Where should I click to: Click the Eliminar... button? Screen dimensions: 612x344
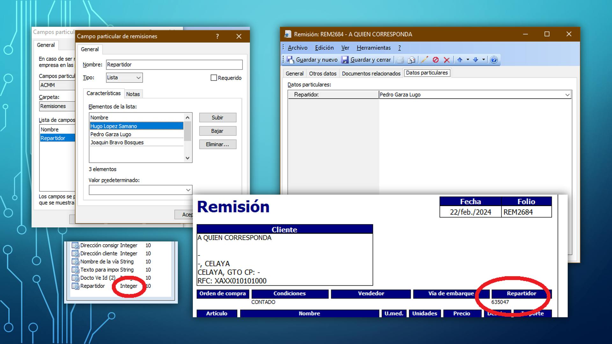tap(217, 144)
